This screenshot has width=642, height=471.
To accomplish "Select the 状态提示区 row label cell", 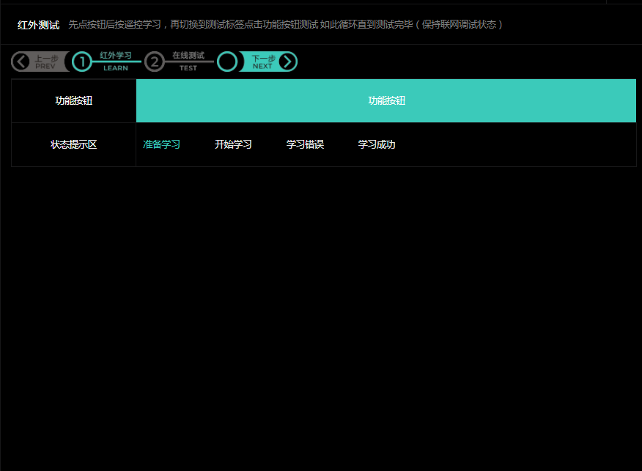I will (73, 144).
